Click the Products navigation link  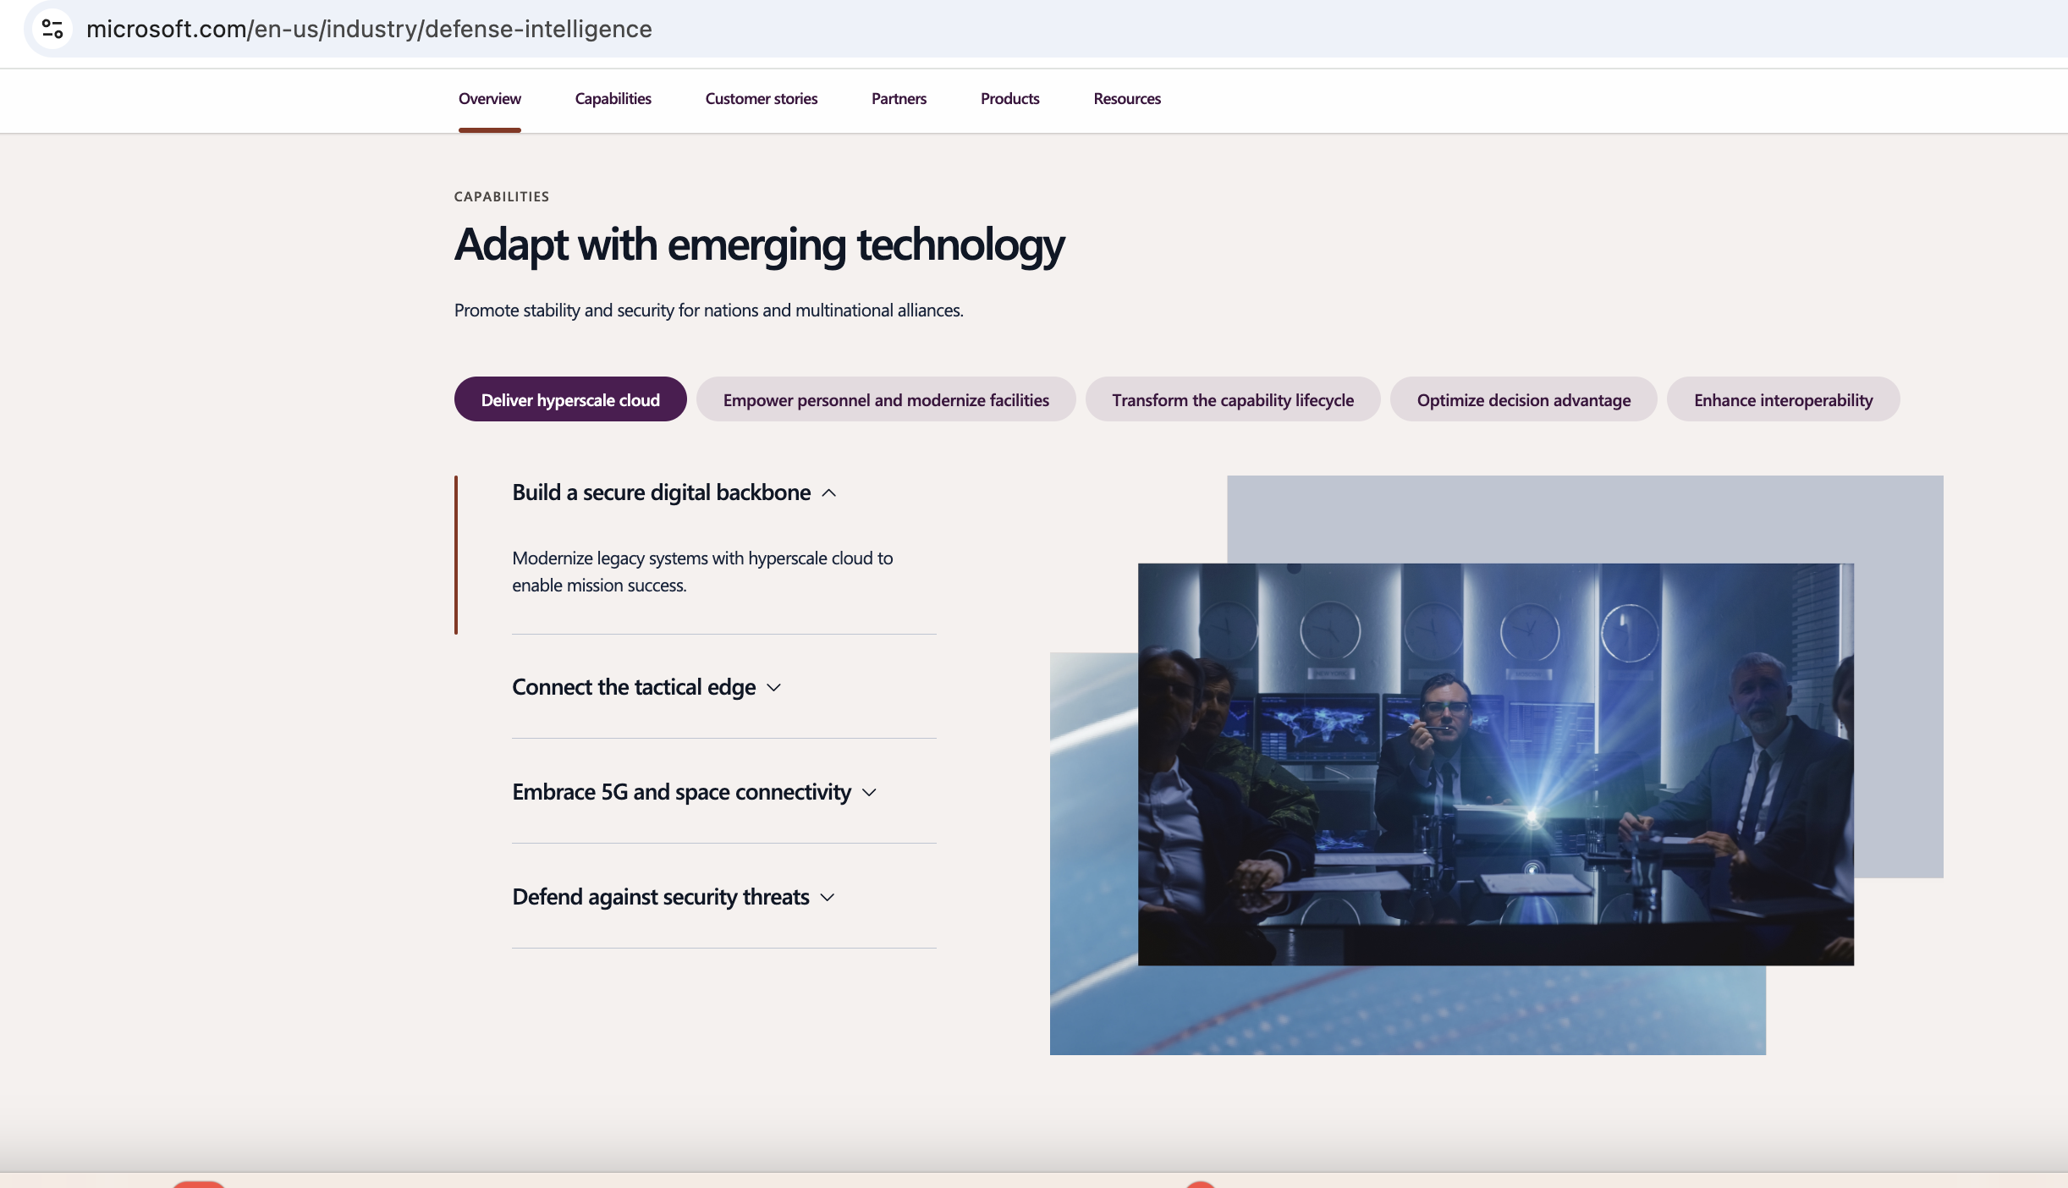pos(1009,98)
